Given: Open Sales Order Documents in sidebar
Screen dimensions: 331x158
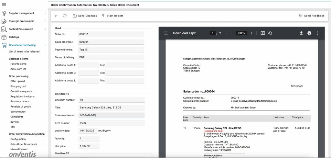Looking at the screenshot, I should [x=24, y=144].
